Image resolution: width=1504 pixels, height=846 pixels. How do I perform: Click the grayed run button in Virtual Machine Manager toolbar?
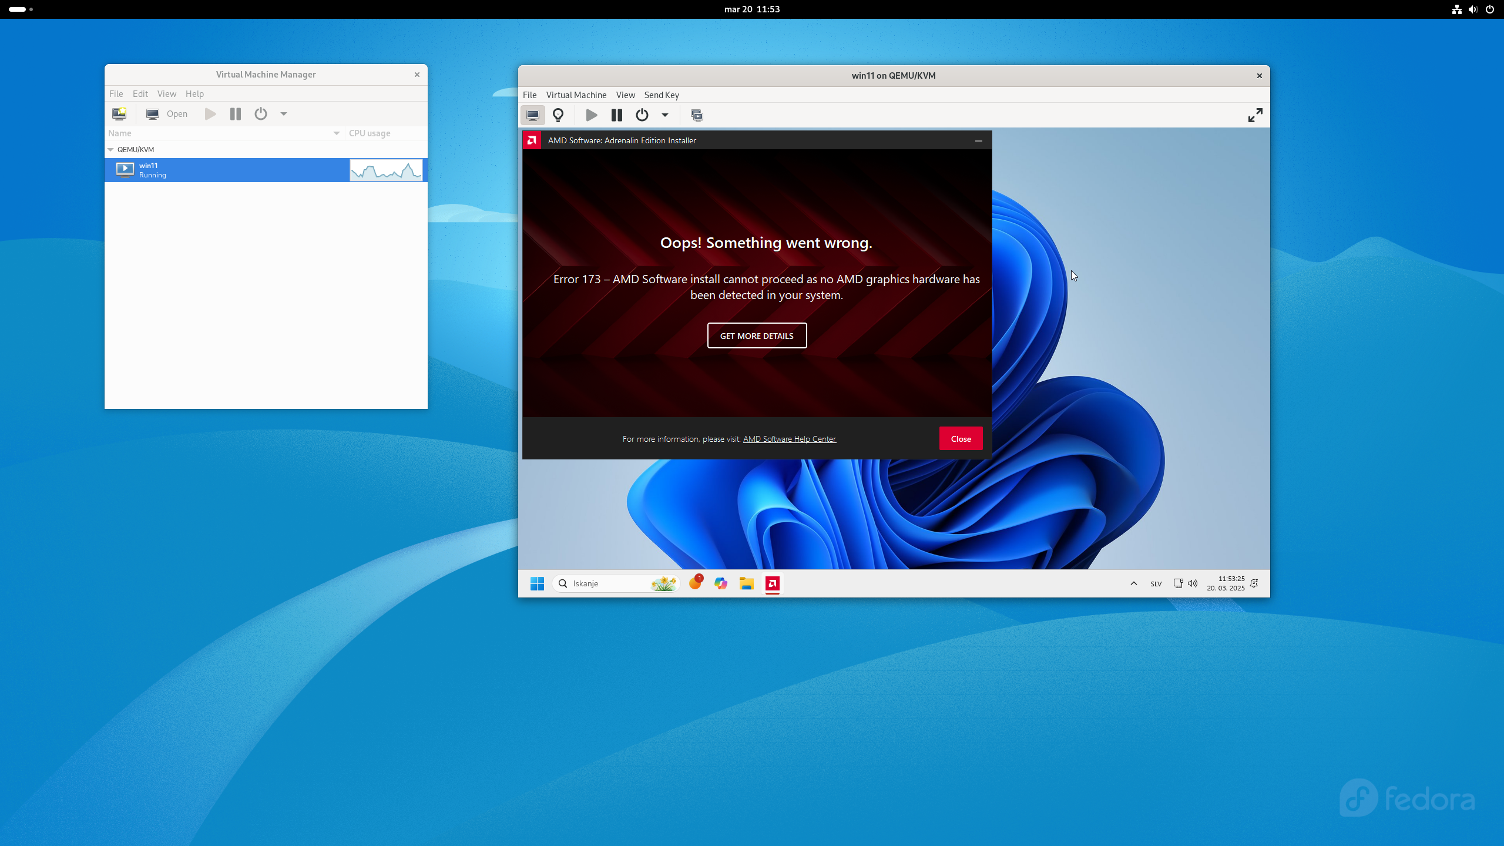pos(210,114)
